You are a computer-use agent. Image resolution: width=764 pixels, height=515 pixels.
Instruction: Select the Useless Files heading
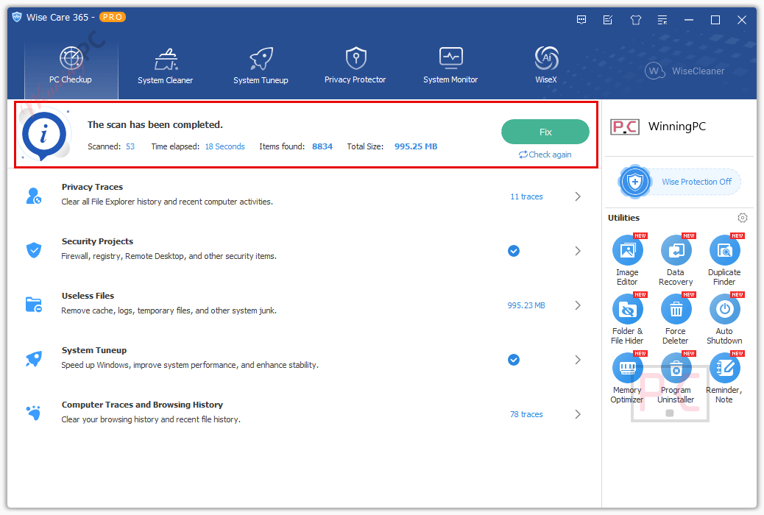[88, 296]
